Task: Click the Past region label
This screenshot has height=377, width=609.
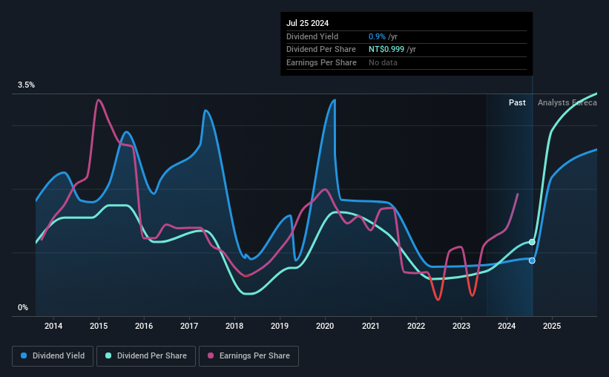Action: [517, 102]
